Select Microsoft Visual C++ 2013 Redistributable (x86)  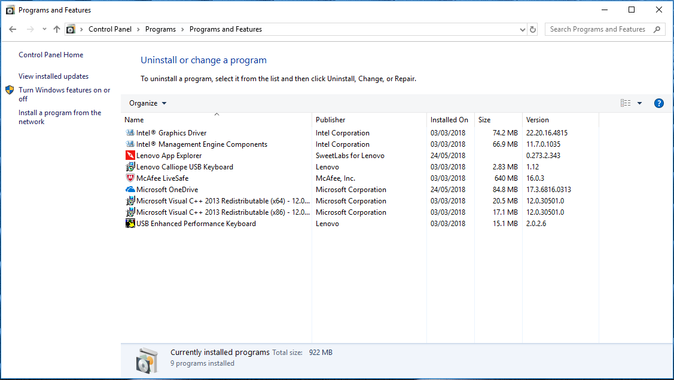point(222,212)
